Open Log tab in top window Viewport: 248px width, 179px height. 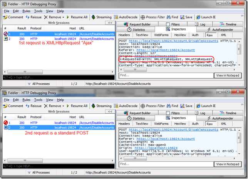(x=200, y=24)
